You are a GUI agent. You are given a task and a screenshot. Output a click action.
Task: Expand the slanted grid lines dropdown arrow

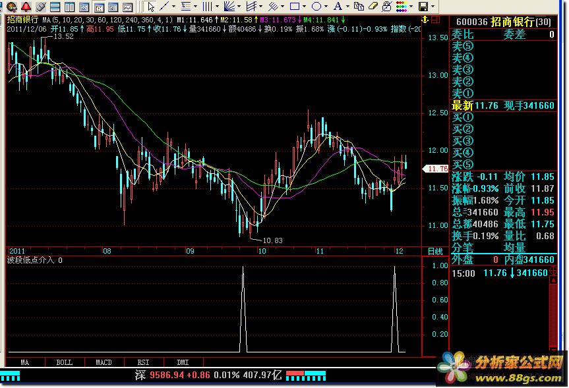tap(260, 6)
